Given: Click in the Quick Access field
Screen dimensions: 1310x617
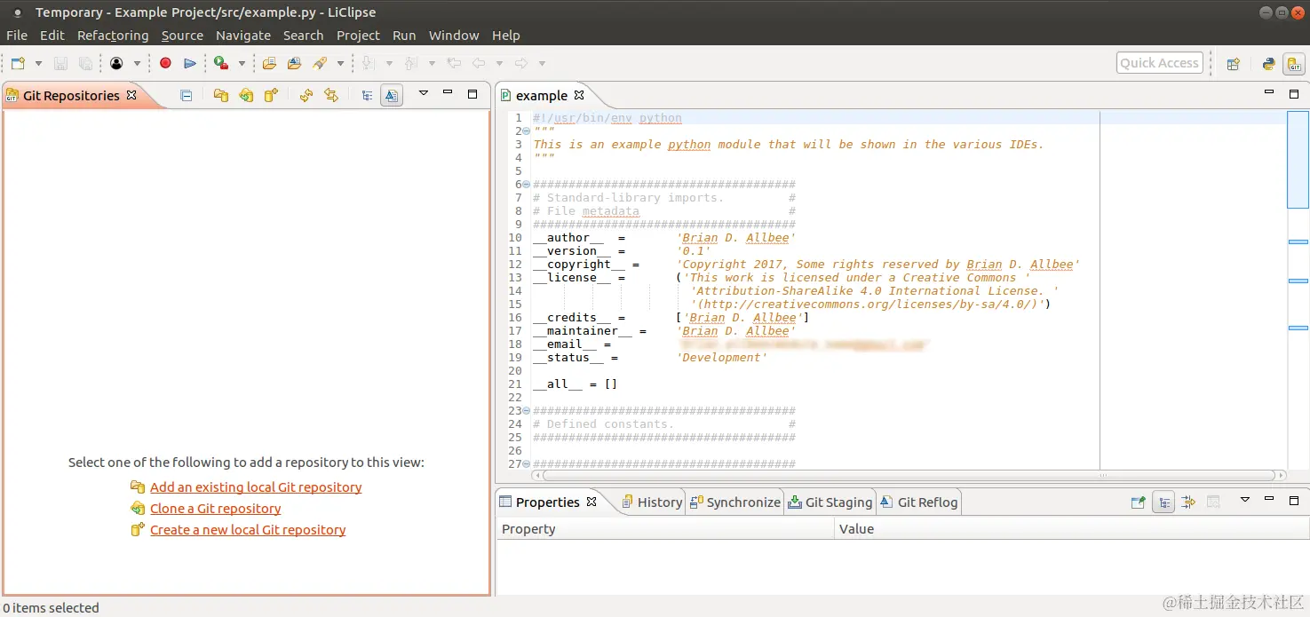Looking at the screenshot, I should (1159, 62).
